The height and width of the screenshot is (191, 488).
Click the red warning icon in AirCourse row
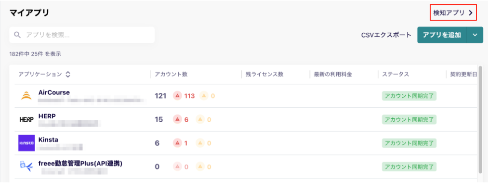(x=177, y=96)
